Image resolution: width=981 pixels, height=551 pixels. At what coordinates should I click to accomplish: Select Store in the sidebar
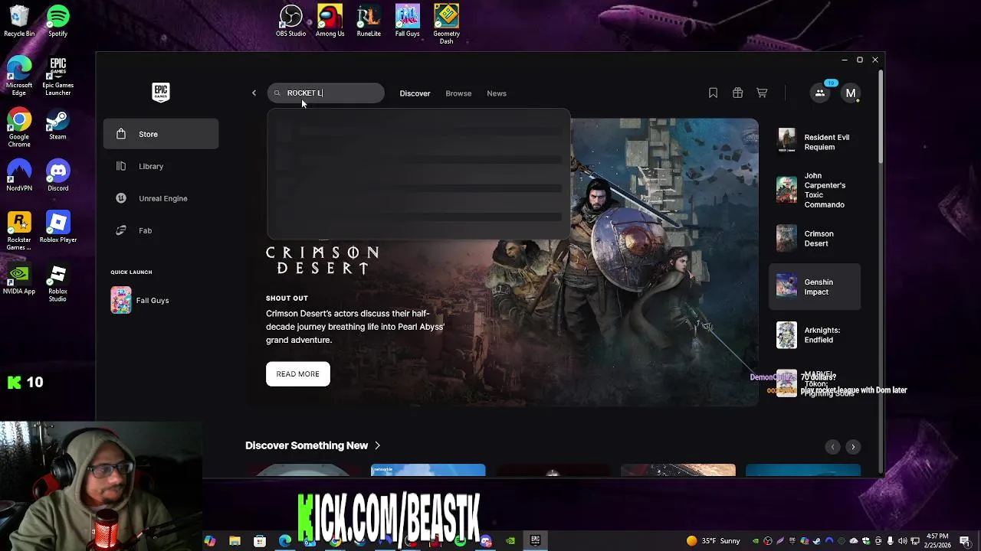point(161,134)
